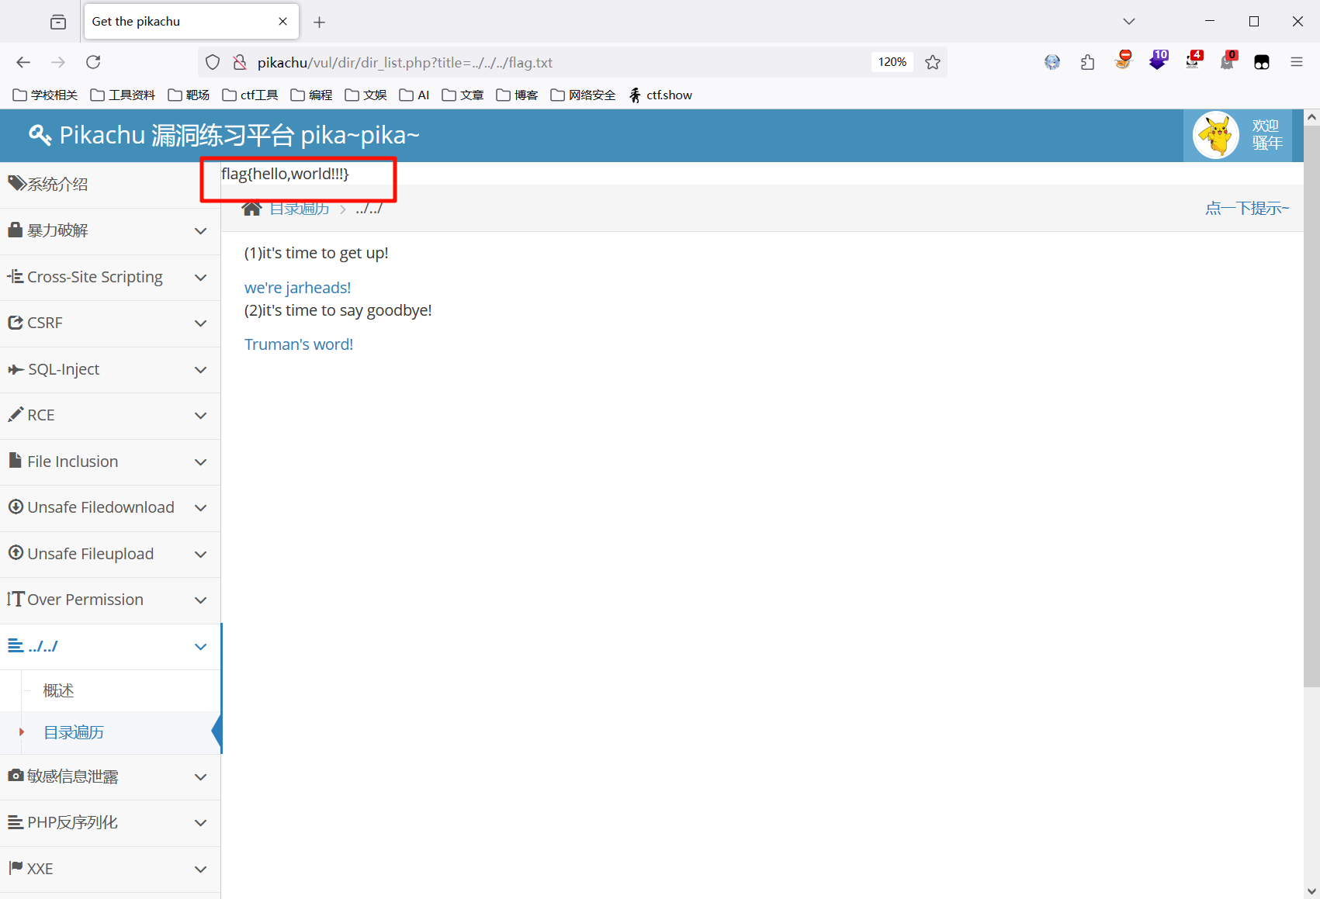The width and height of the screenshot is (1320, 899).
Task: Click the browser forward arrow
Action: (x=58, y=62)
